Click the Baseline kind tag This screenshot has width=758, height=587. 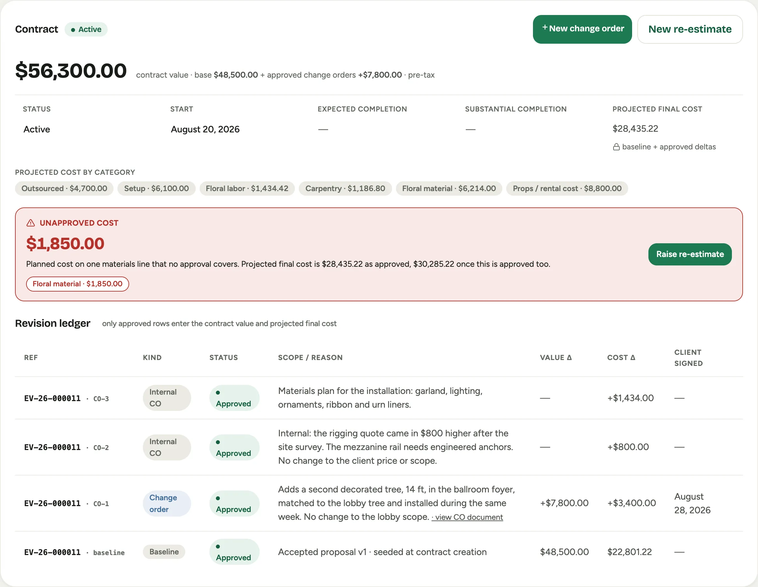click(164, 551)
